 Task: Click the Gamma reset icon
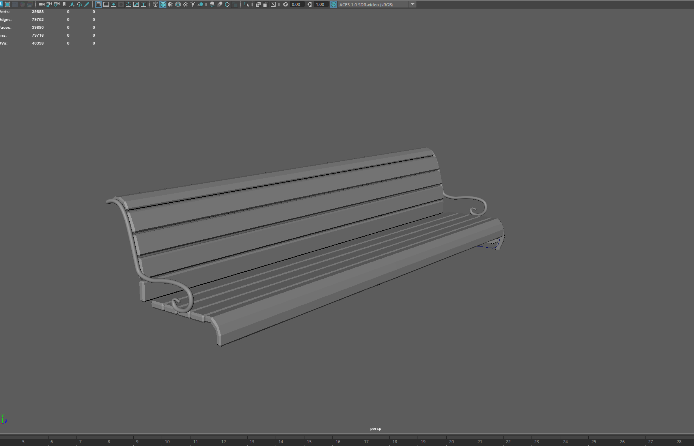pos(310,4)
